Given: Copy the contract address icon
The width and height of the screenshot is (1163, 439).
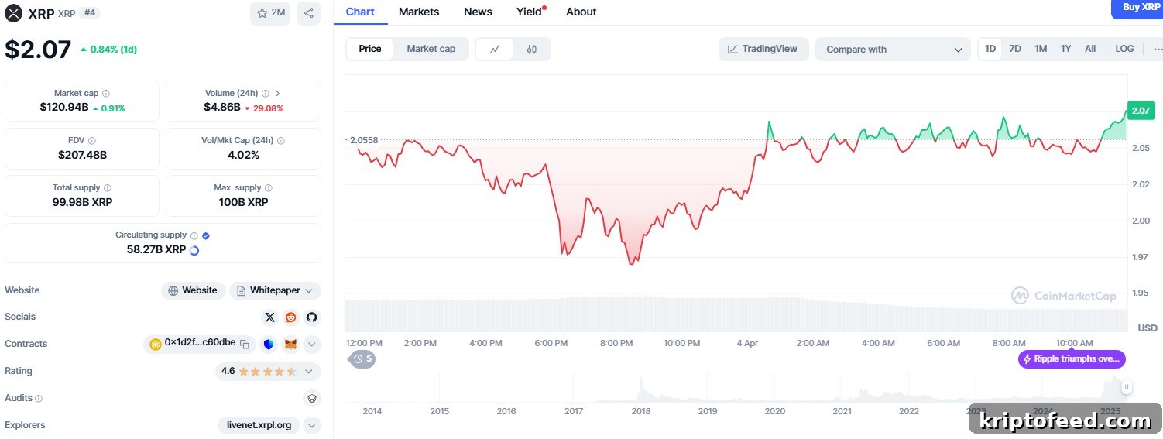Looking at the screenshot, I should [x=245, y=344].
